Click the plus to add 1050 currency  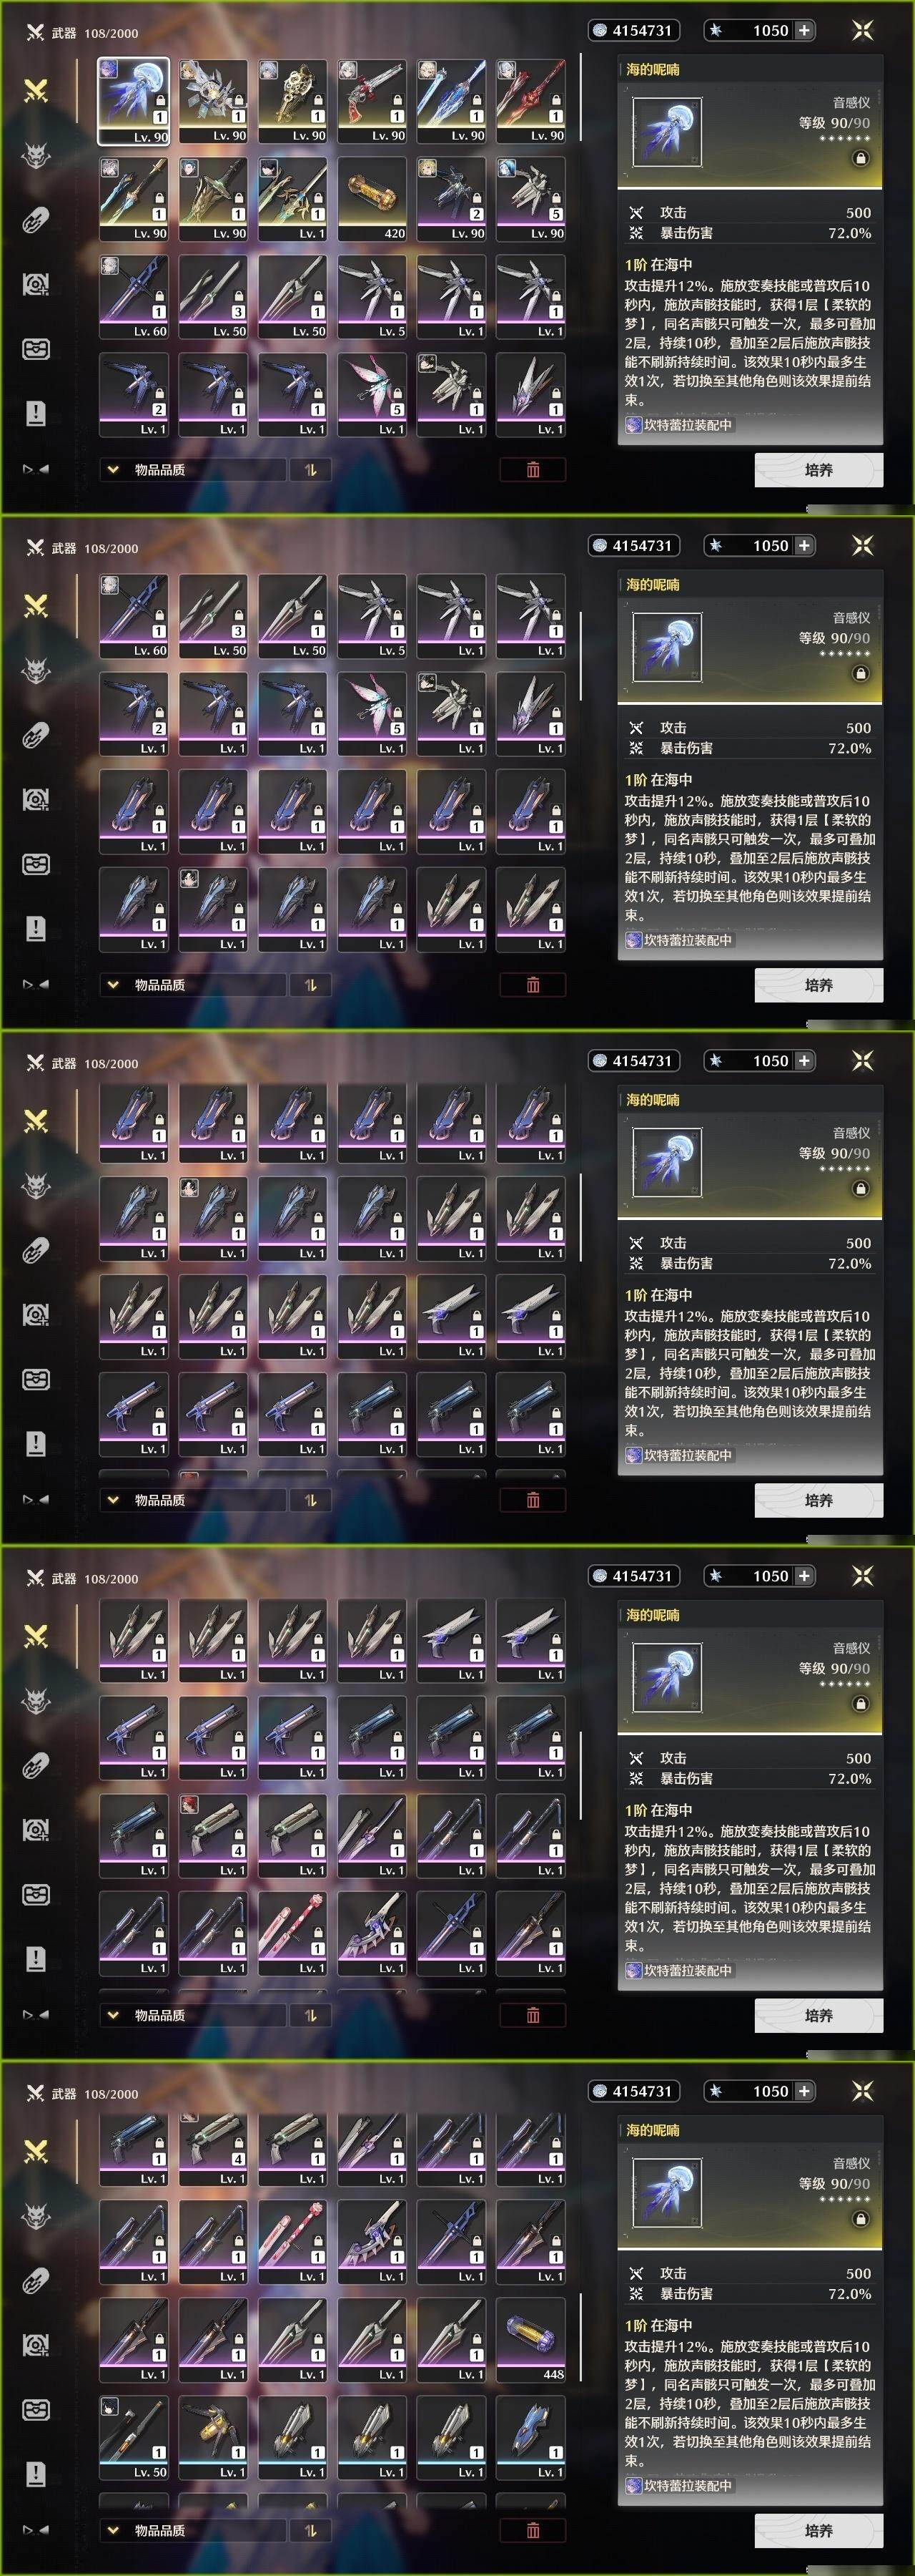tap(803, 31)
